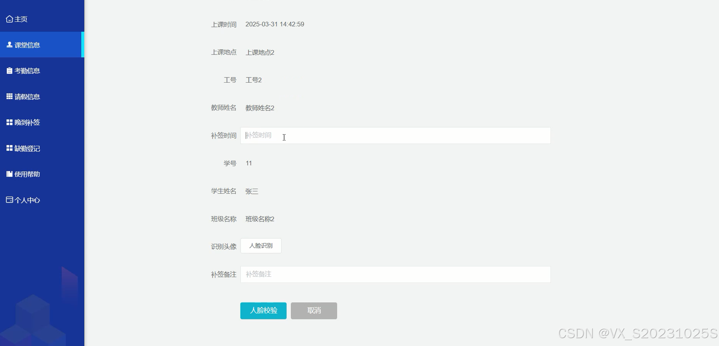Open the 请假信息 section
Screen dimensions: 719x346
42,96
